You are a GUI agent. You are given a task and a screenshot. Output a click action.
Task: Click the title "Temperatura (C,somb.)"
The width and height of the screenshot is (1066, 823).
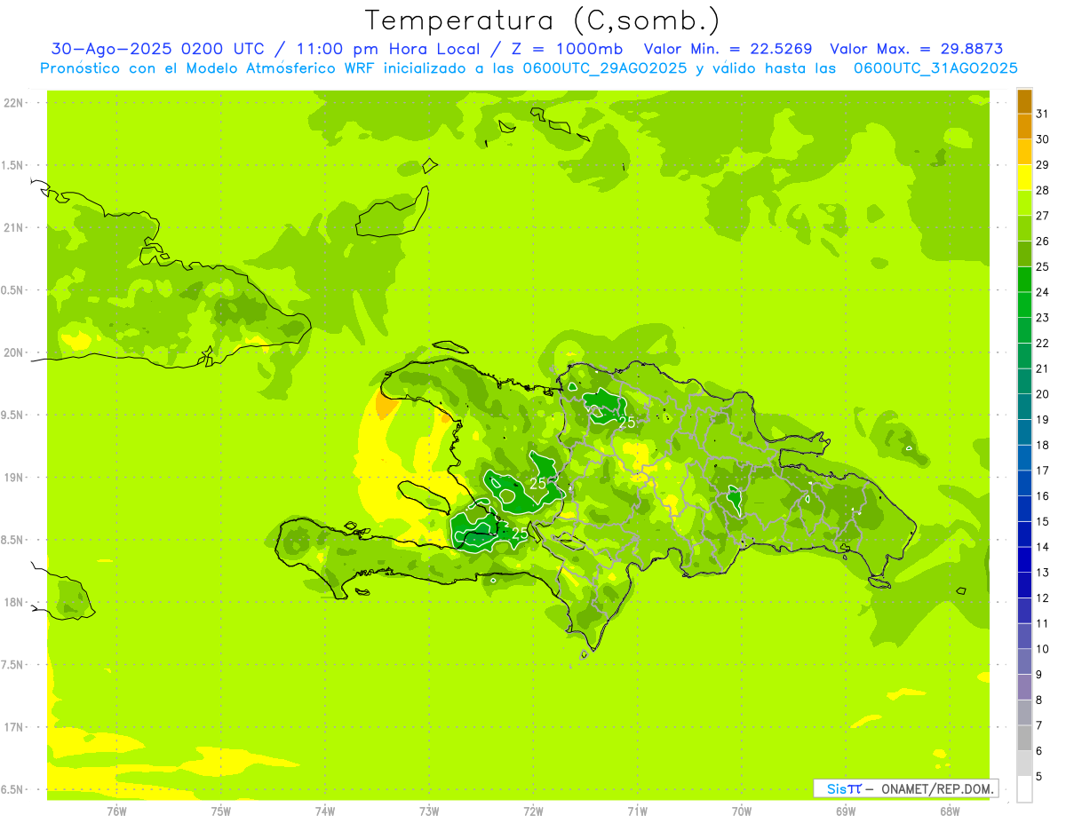click(542, 20)
